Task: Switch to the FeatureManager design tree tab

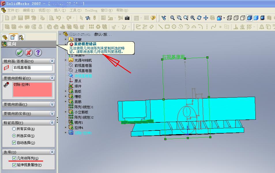Action: click(x=5, y=37)
